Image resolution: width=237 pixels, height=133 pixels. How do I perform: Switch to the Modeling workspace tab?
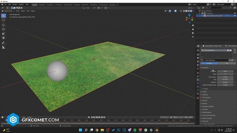[x=42, y=5]
